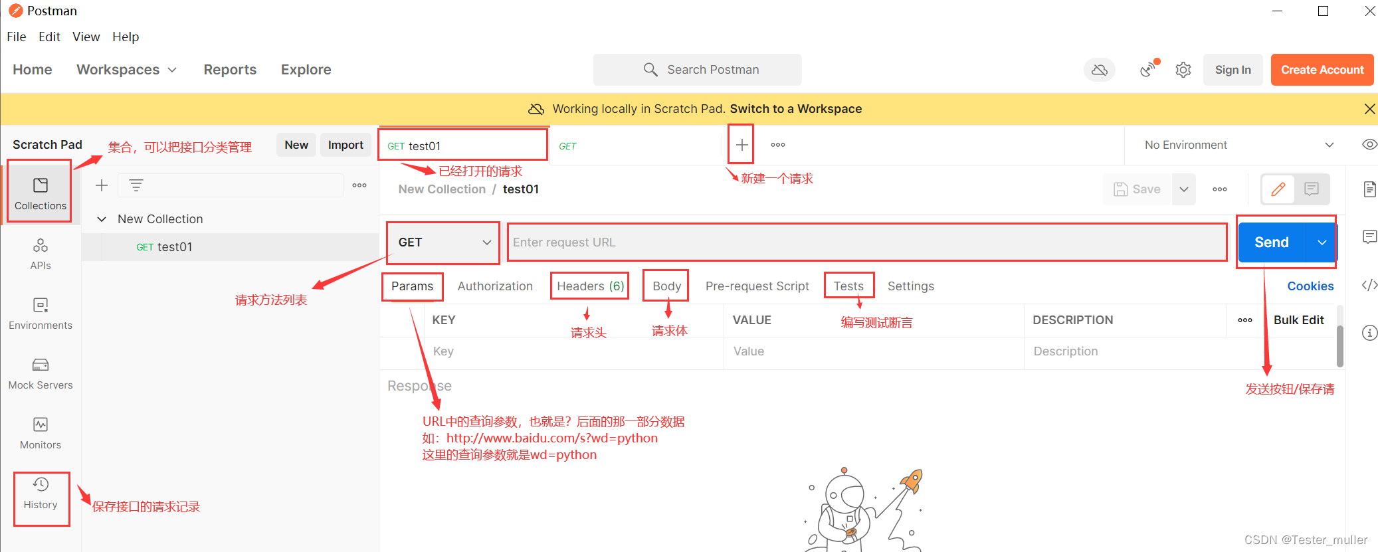Viewport: 1378px width, 552px height.
Task: Switch to the Authorization tab
Action: (495, 286)
